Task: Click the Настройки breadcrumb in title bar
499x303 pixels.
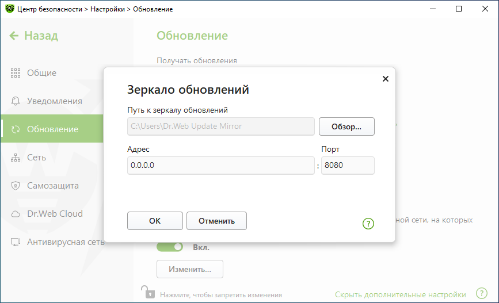Action: [108, 9]
